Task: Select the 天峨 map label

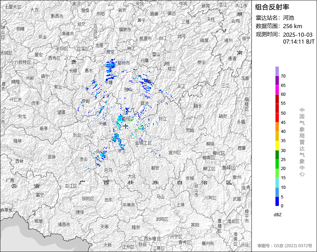Action: (x=102, y=123)
